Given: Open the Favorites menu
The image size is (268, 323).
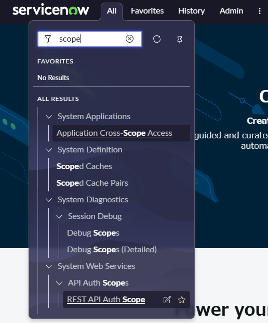Looking at the screenshot, I should [148, 11].
